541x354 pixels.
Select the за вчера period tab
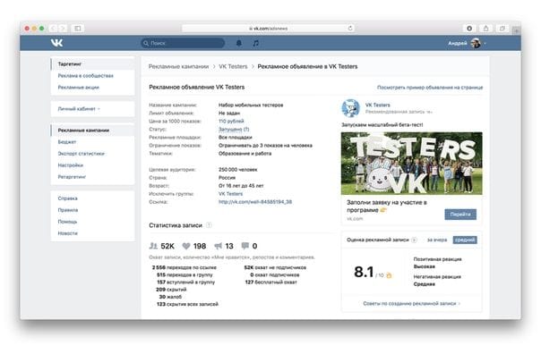[x=437, y=240]
